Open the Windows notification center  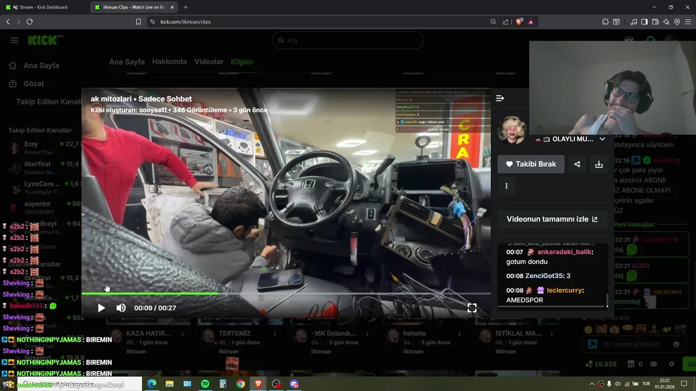point(684,384)
